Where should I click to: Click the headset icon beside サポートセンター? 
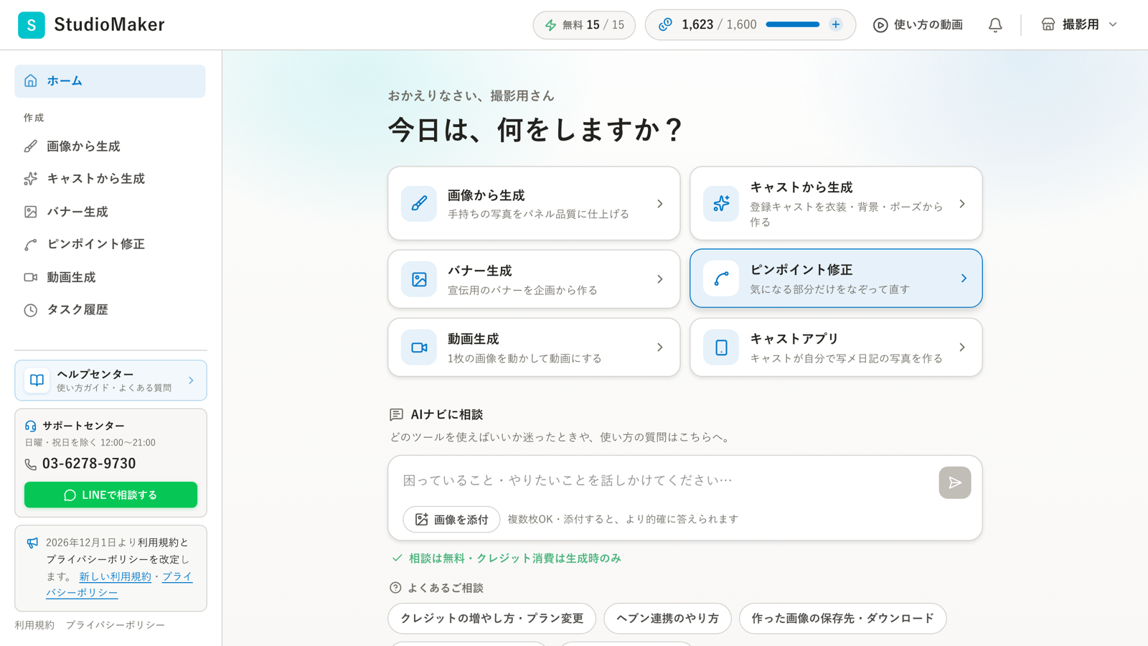(x=31, y=426)
